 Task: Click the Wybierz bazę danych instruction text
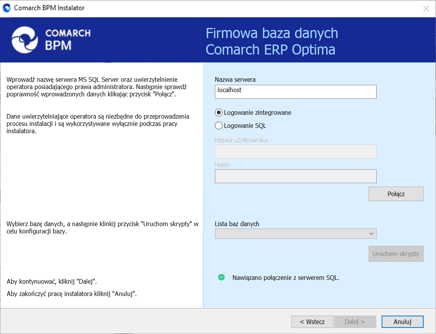click(103, 228)
